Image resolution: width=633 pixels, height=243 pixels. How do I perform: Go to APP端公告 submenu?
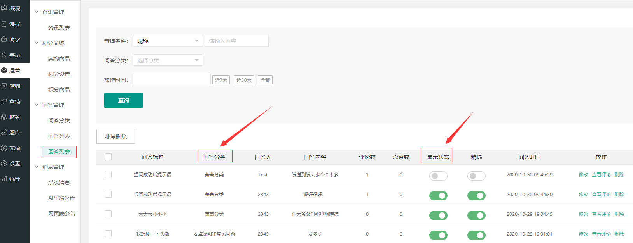pyautogui.click(x=61, y=198)
